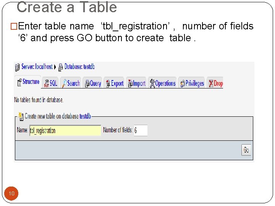Open the Export tab
The height and width of the screenshot is (206, 275).
(114, 83)
